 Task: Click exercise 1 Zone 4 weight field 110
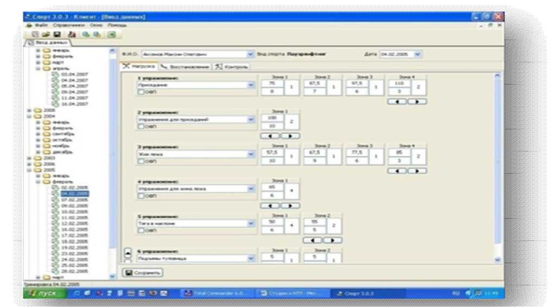click(x=399, y=83)
